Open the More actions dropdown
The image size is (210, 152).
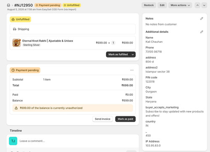[180, 5]
